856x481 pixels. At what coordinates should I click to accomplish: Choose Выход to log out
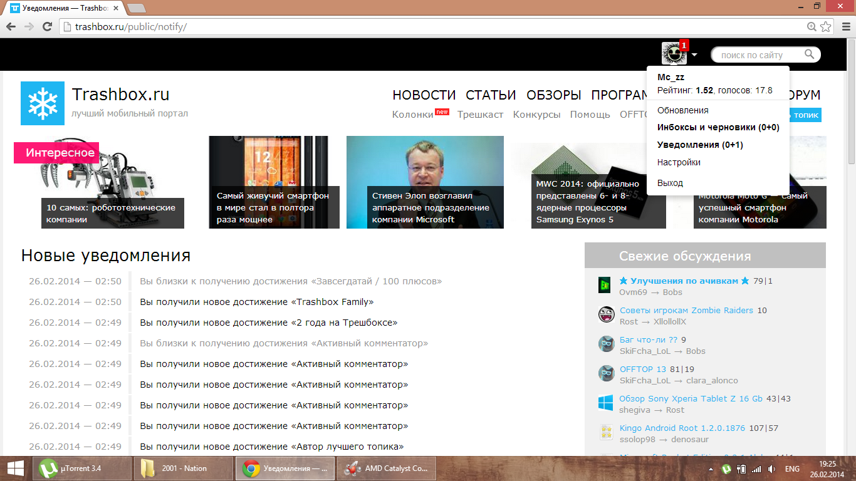coord(670,183)
